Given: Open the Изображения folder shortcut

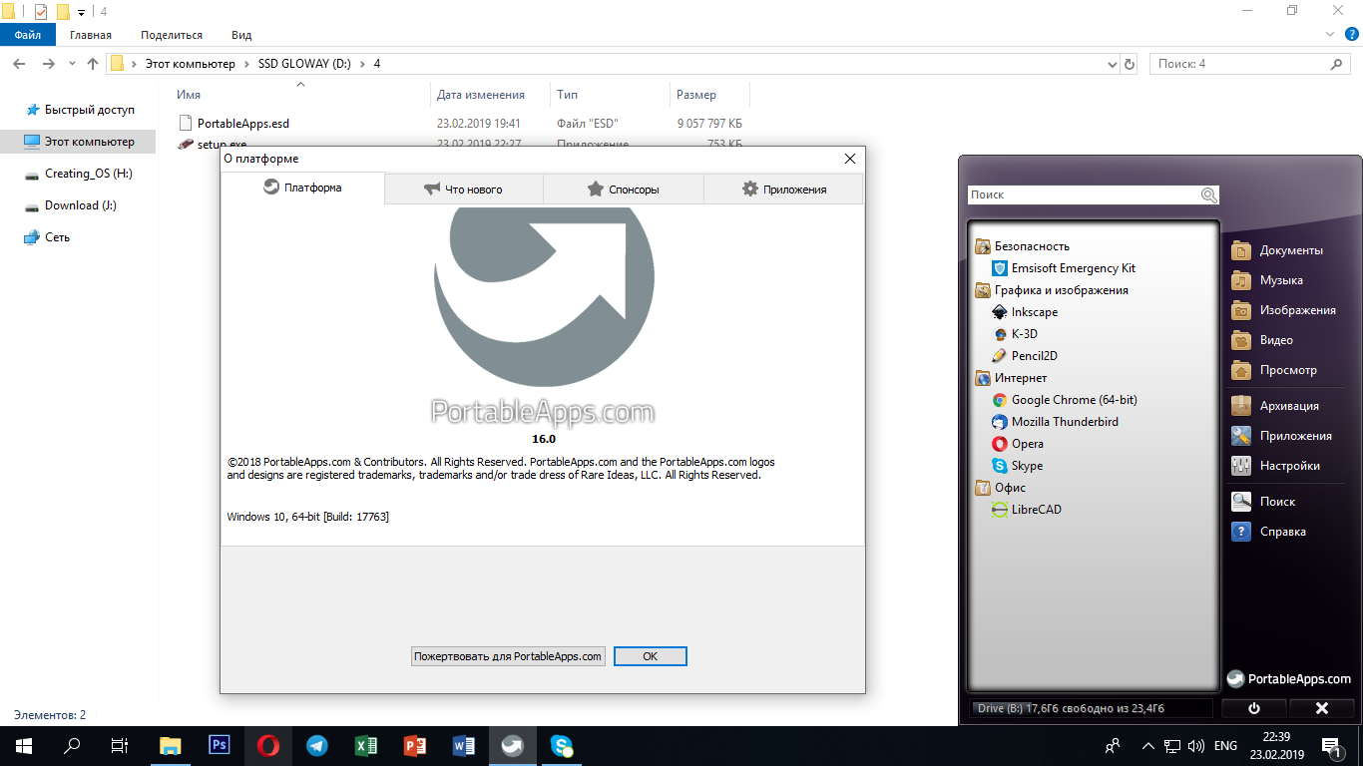Looking at the screenshot, I should (x=1283, y=310).
